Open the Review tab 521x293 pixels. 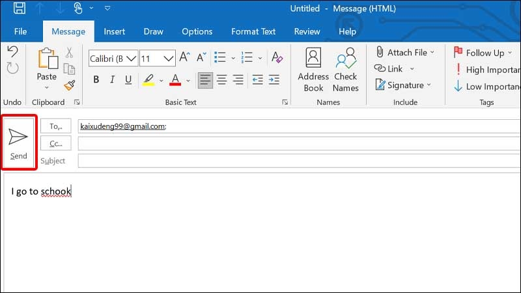[307, 31]
